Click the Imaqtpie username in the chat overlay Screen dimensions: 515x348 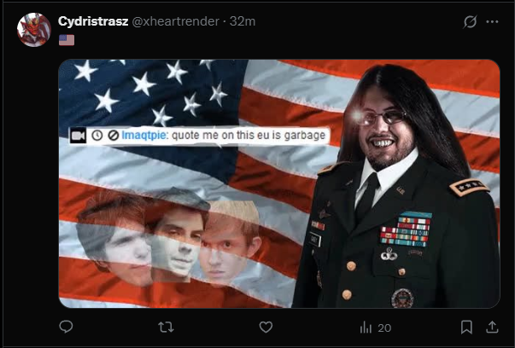[x=143, y=135]
